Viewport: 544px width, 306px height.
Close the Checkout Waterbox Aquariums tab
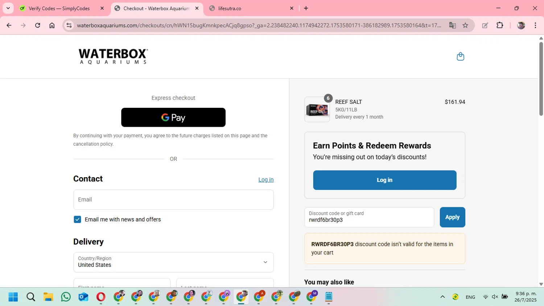click(x=197, y=8)
